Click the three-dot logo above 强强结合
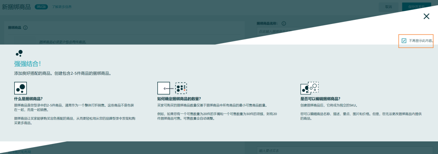This screenshot has height=154, width=438. (x=19, y=53)
